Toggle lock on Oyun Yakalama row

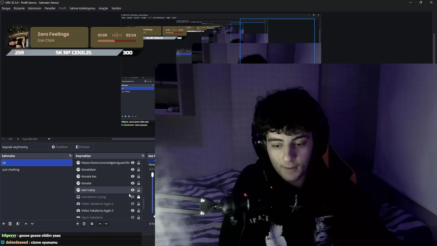139,217
